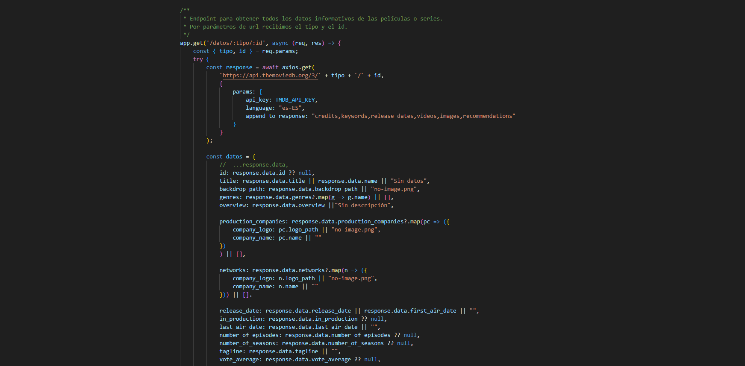
Task: Click the axios.get call
Action: (x=297, y=67)
